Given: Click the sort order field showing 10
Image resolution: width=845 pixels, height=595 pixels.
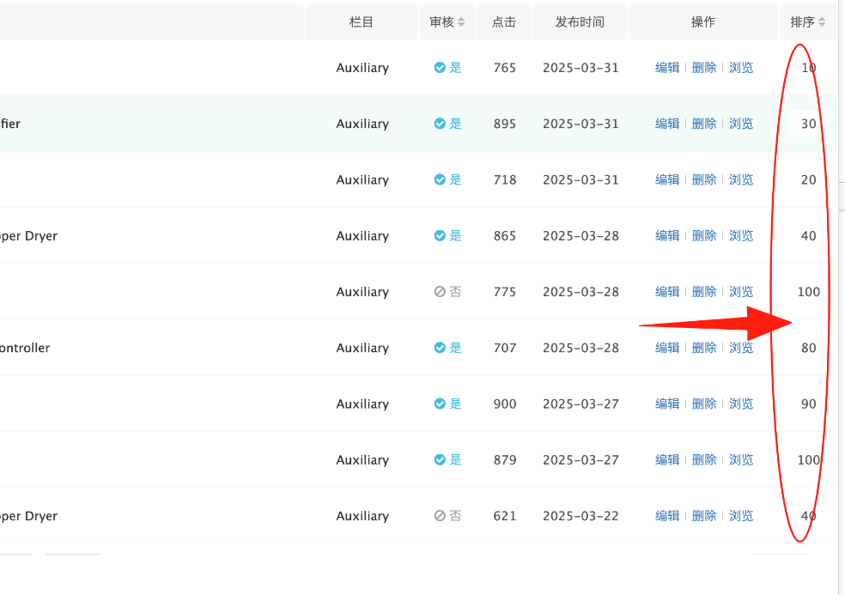Looking at the screenshot, I should point(808,67).
